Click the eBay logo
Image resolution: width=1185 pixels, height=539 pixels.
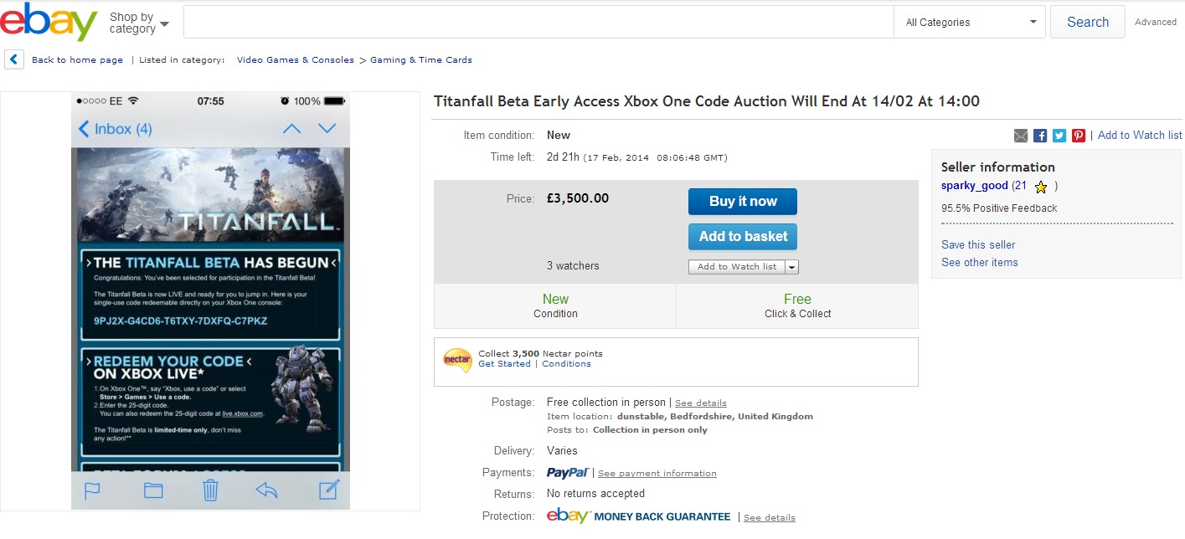click(x=49, y=23)
